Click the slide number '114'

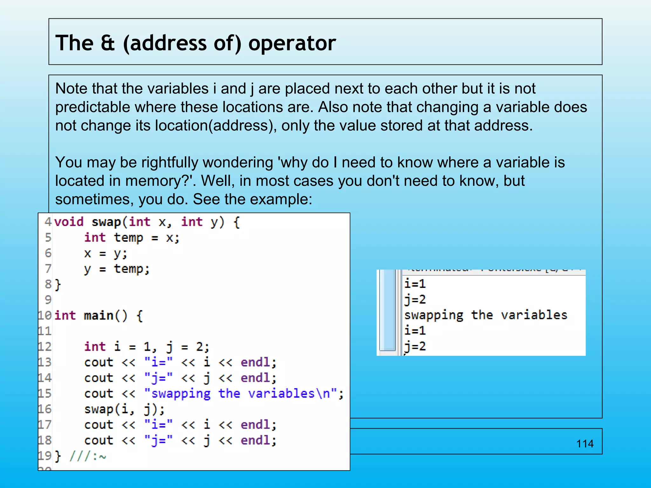tap(585, 444)
